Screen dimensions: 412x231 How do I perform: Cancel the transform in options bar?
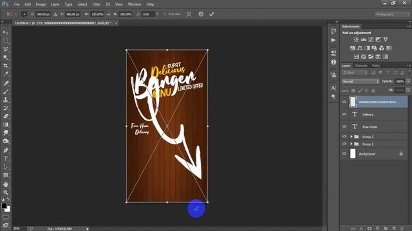pyautogui.click(x=201, y=14)
